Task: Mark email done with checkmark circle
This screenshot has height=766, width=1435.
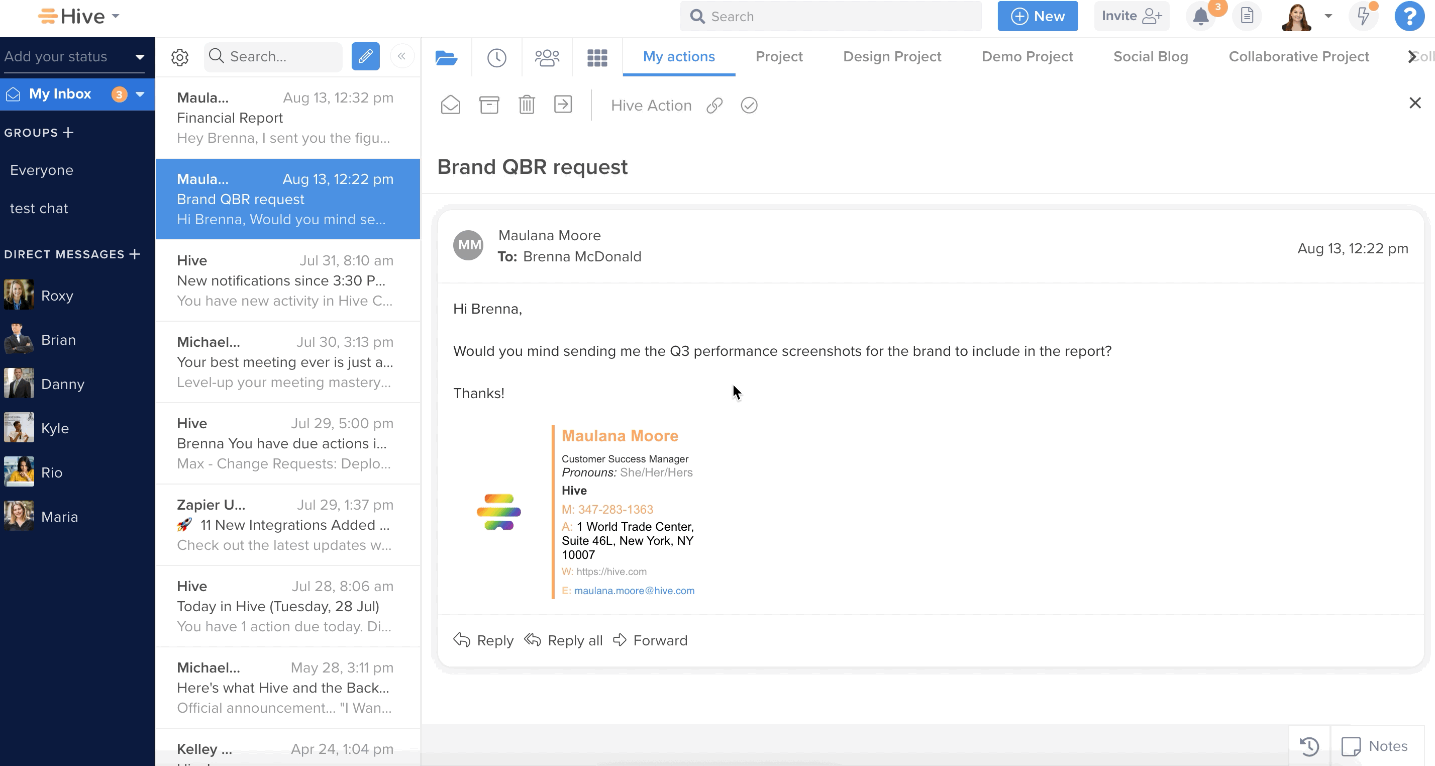Action: point(749,105)
